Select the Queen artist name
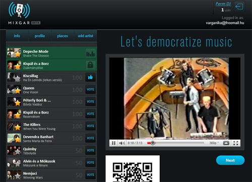Screen dimensions: 252x182 click(29, 88)
